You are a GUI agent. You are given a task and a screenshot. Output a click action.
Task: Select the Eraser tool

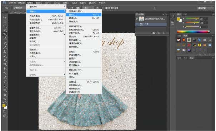pyautogui.click(x=5, y=60)
